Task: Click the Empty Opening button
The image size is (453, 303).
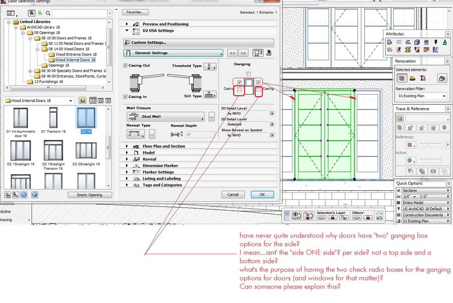Action: 90,195
